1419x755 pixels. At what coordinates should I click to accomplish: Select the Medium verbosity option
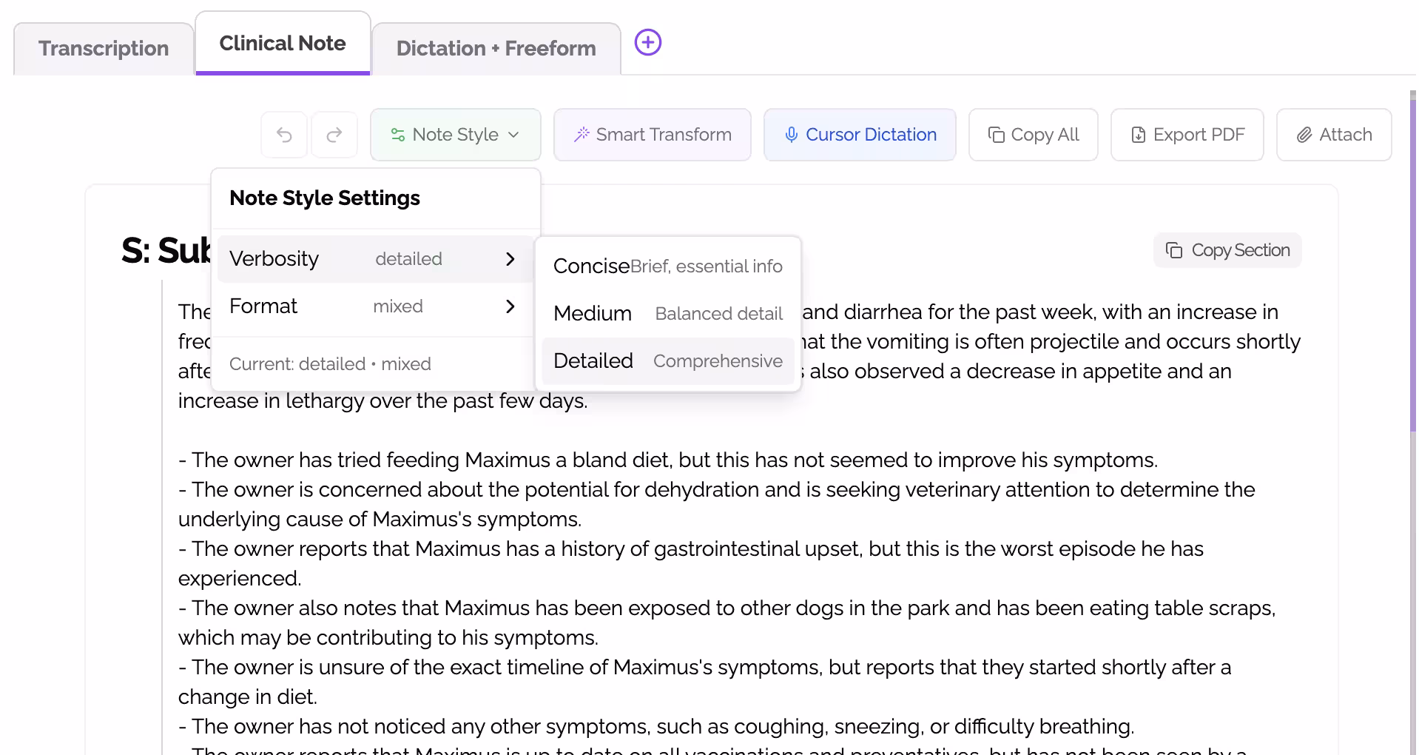pyautogui.click(x=667, y=313)
